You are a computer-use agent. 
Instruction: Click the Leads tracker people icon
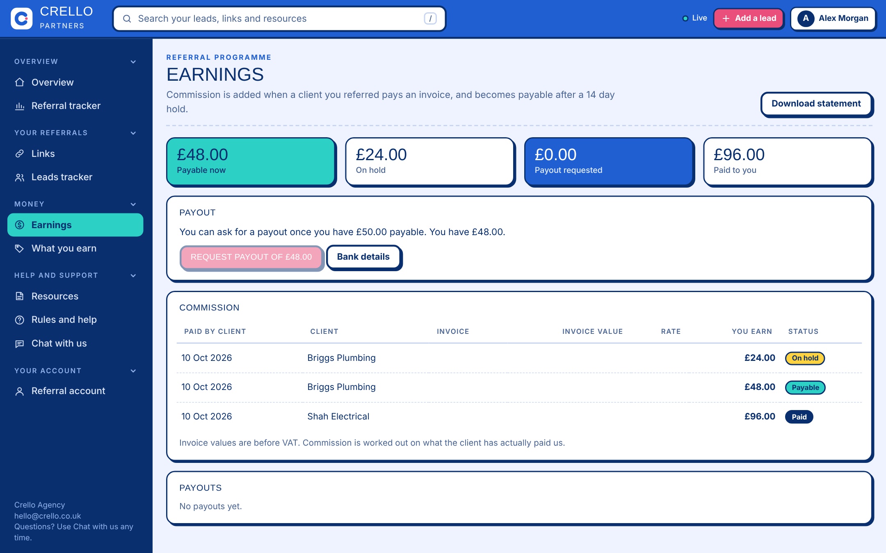tap(19, 177)
